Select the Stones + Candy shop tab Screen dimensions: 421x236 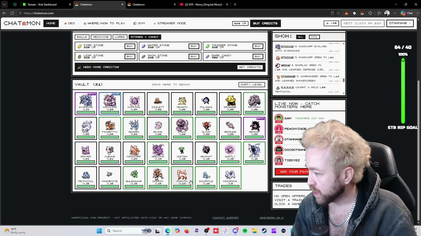144,37
